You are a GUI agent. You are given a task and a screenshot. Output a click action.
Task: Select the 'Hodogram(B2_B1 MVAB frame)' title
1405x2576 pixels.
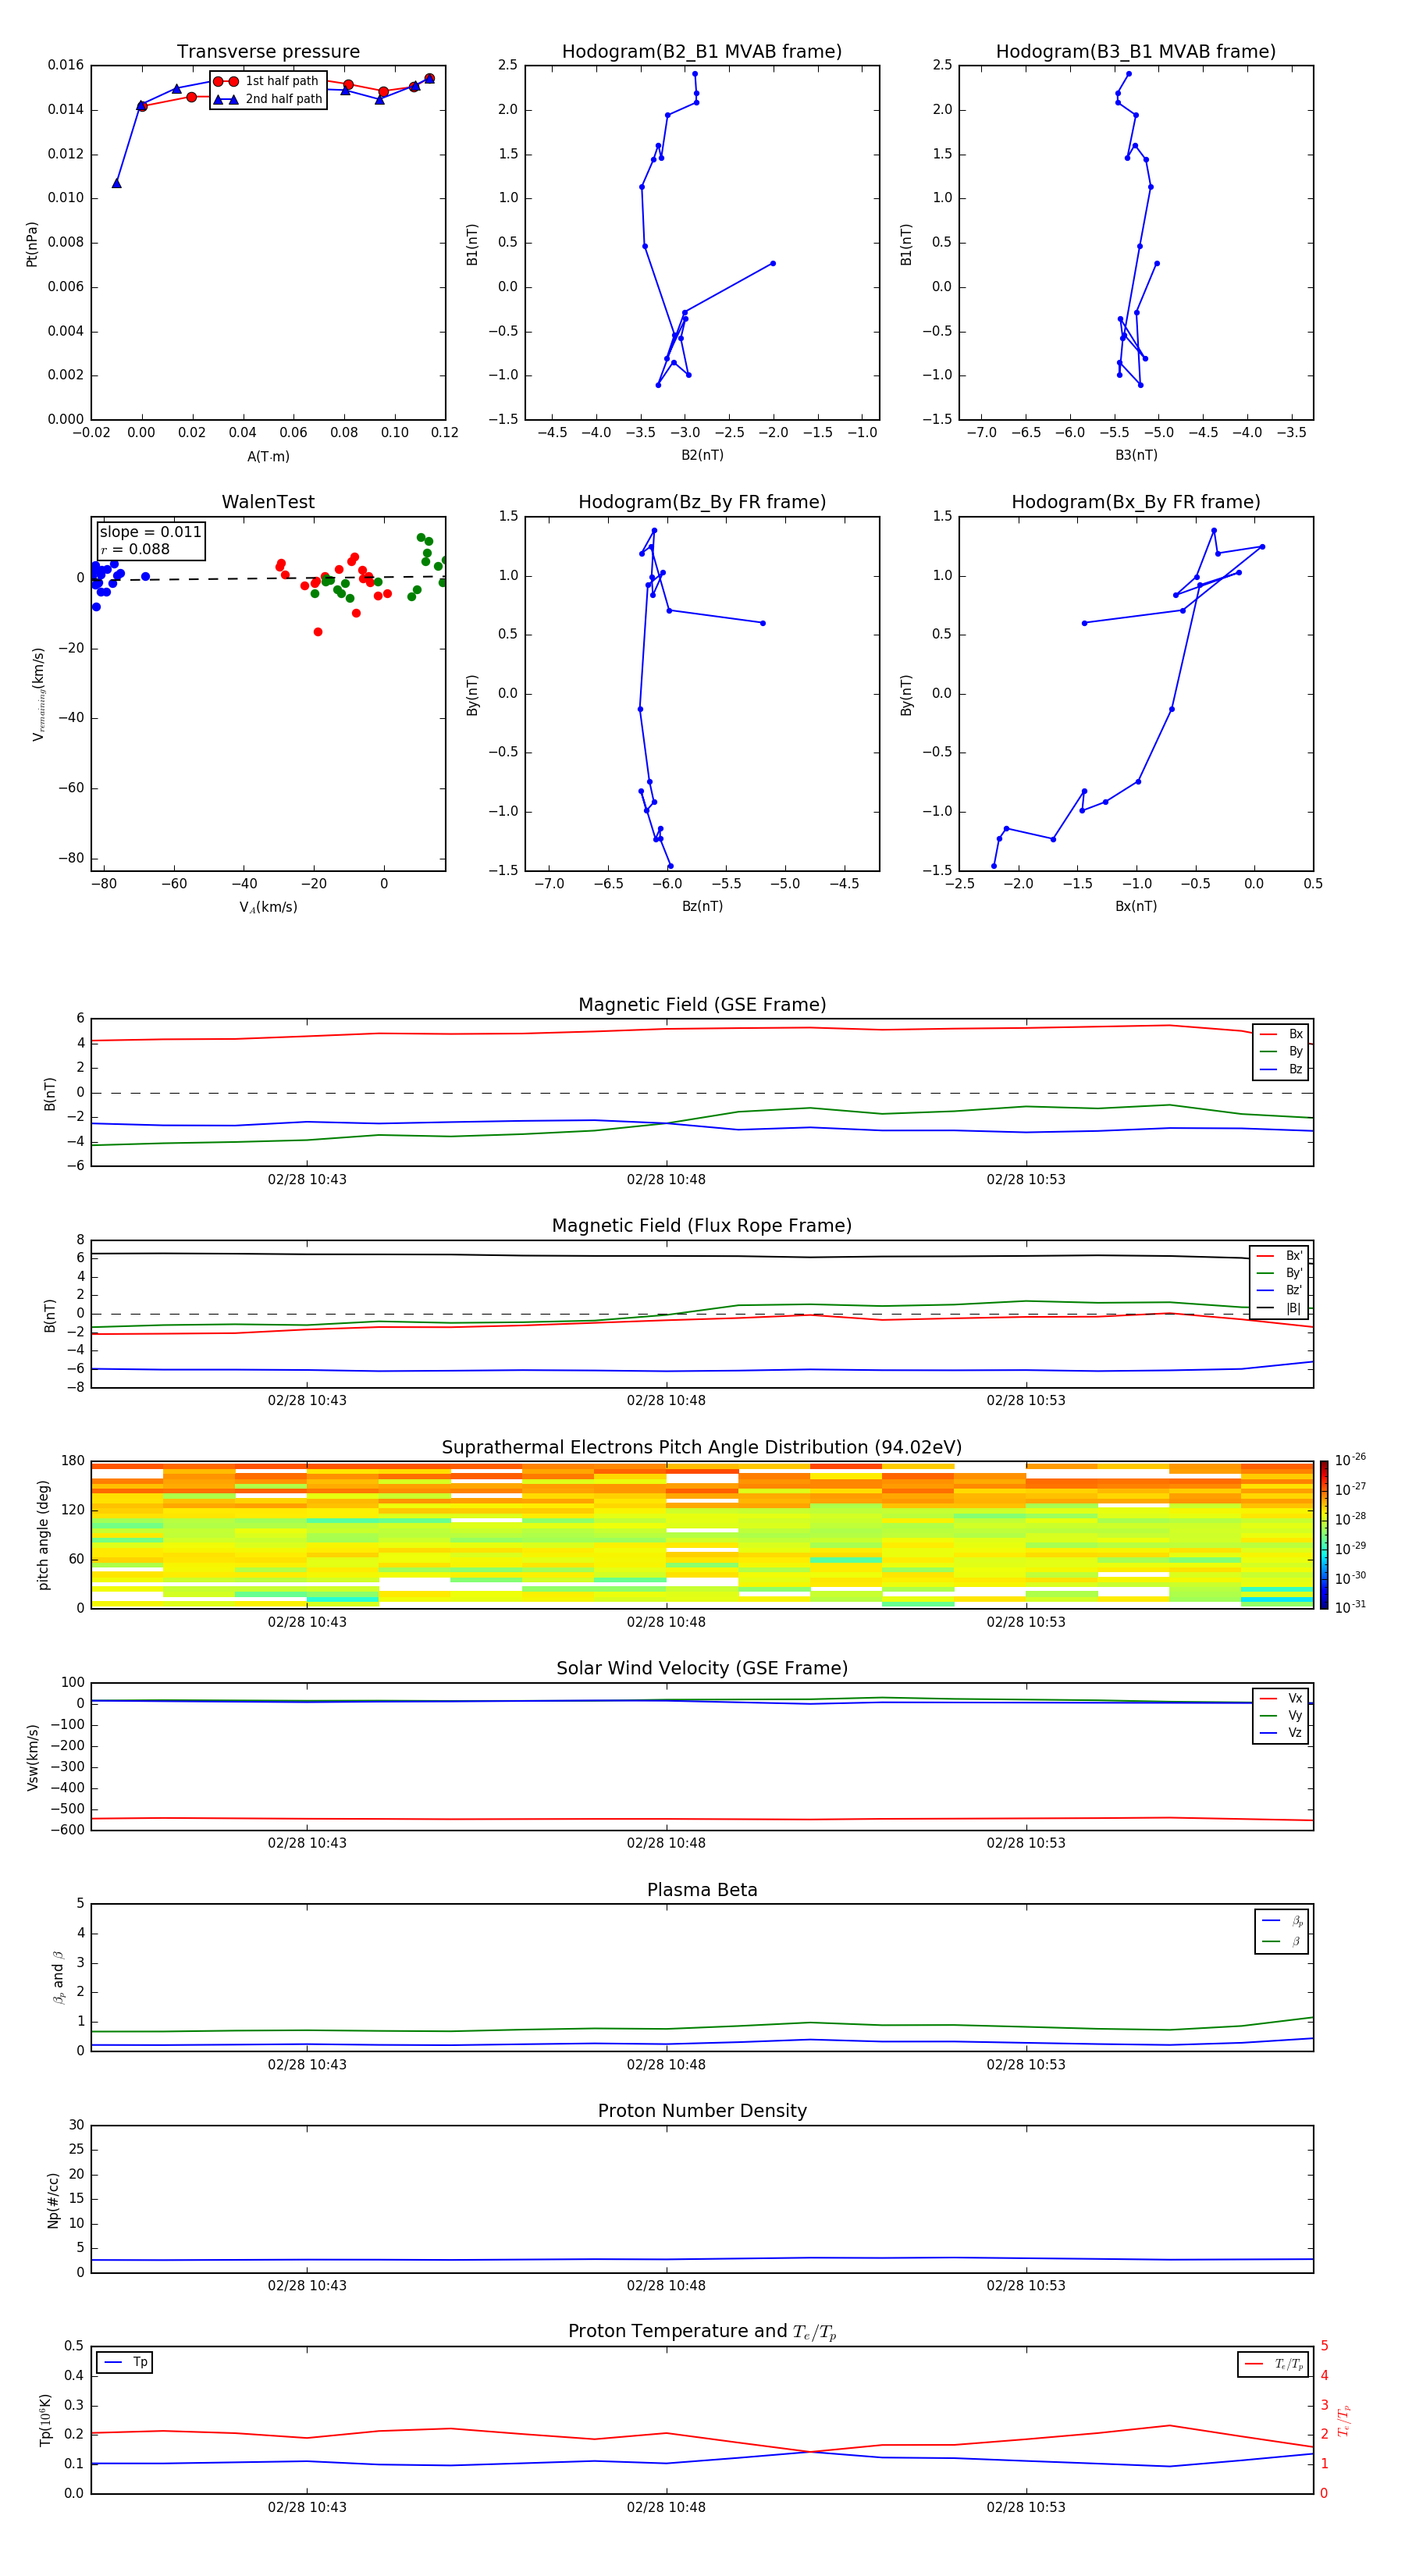pyautogui.click(x=702, y=51)
